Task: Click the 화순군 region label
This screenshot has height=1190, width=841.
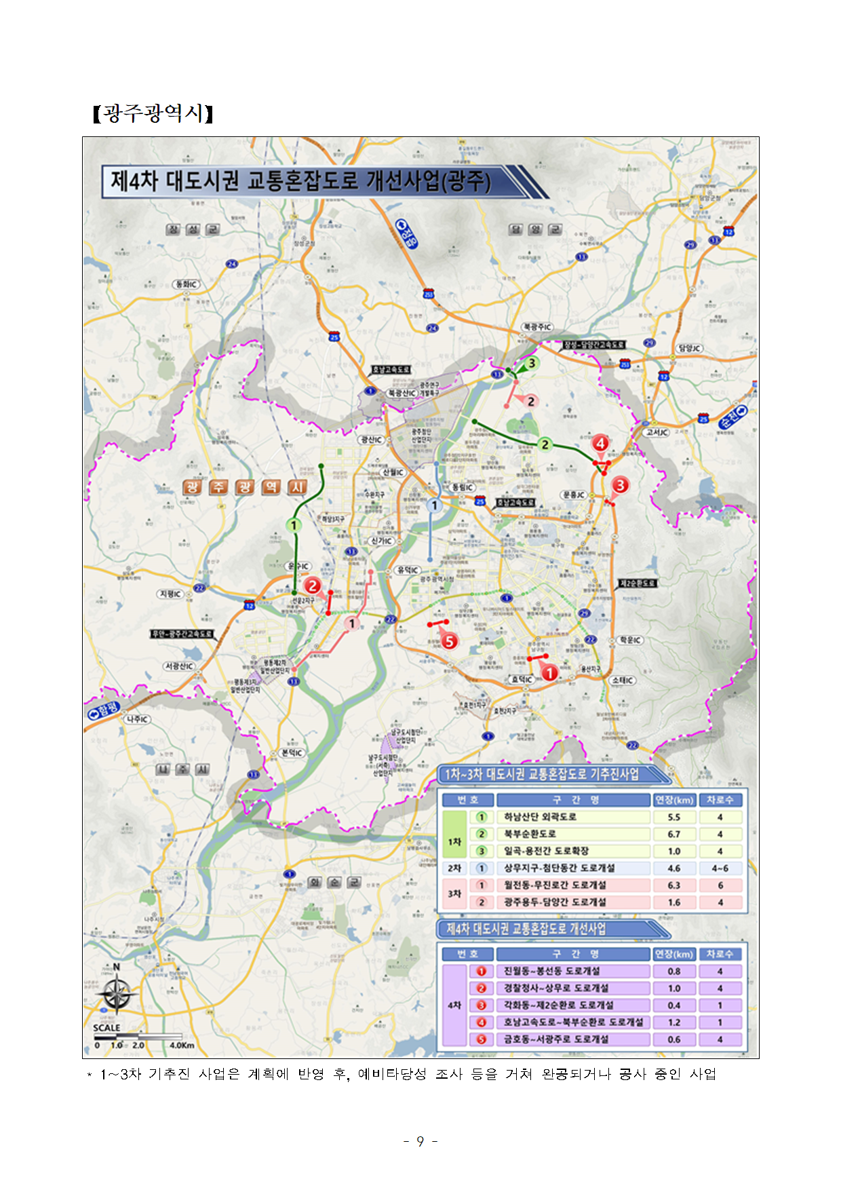Action: (334, 883)
